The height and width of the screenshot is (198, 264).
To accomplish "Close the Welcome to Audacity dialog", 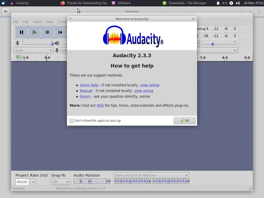I will 193,19.
